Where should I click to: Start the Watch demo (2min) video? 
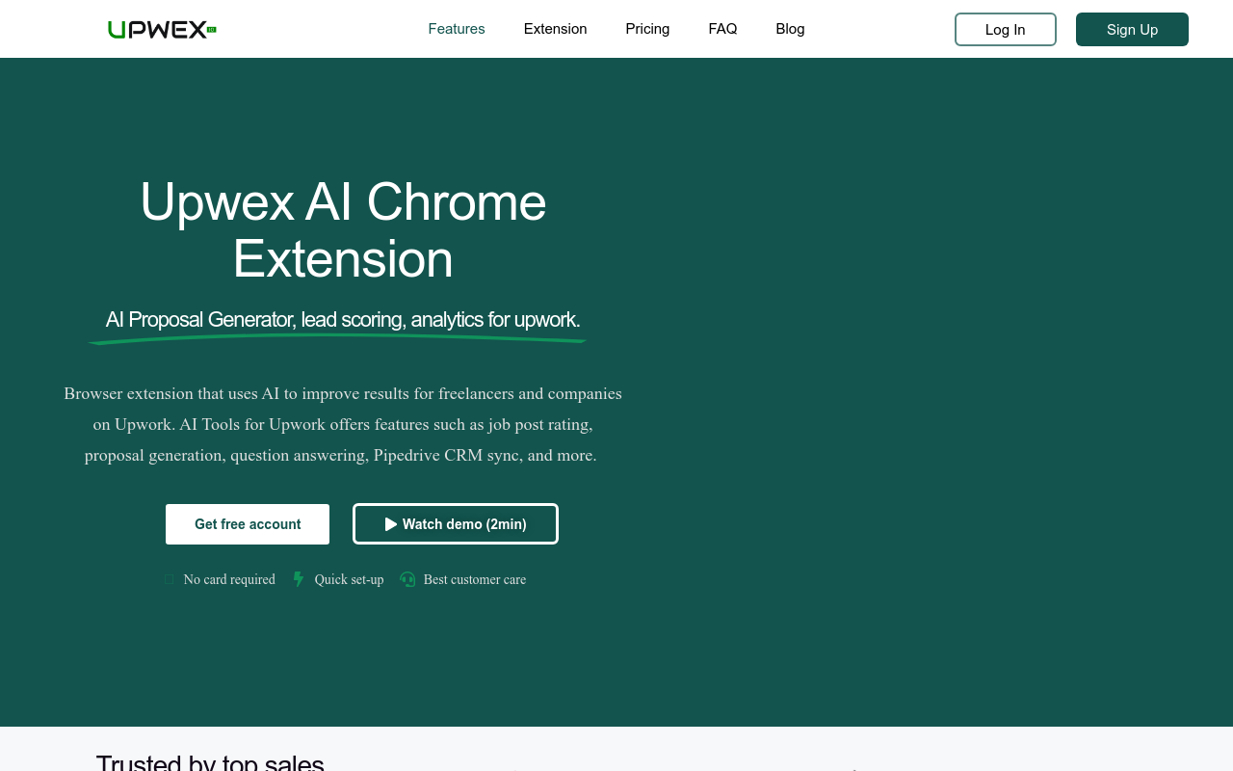pyautogui.click(x=455, y=523)
